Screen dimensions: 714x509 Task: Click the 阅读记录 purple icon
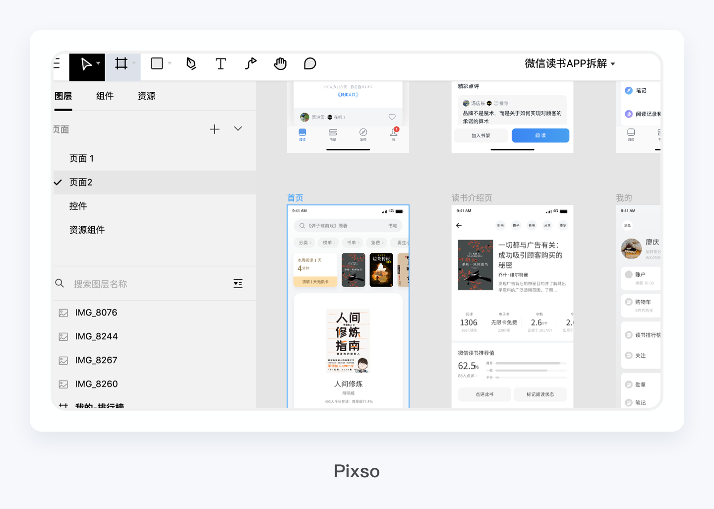click(x=629, y=114)
